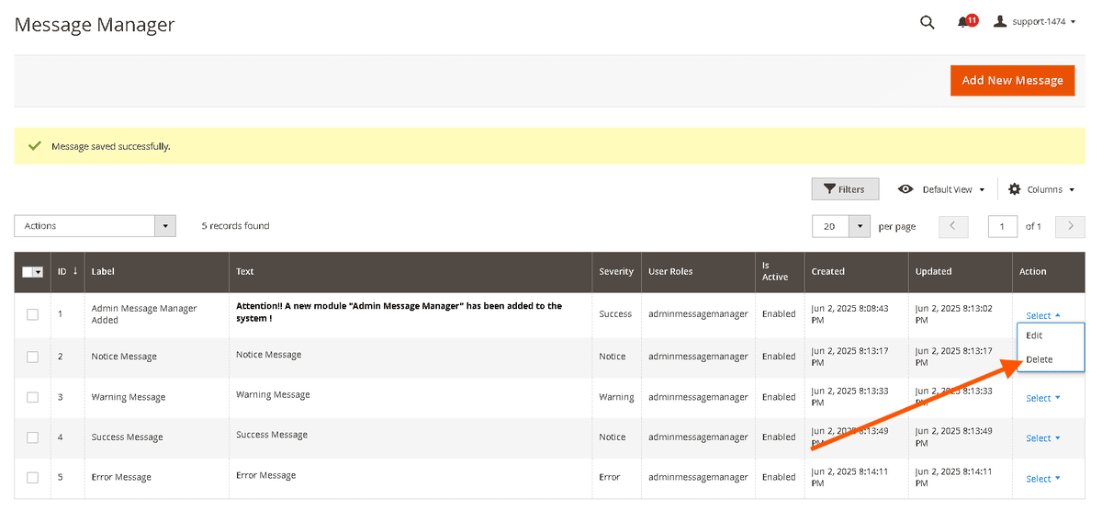The image size is (1102, 522).
Task: Click the support-1474 user account icon
Action: click(x=1000, y=21)
